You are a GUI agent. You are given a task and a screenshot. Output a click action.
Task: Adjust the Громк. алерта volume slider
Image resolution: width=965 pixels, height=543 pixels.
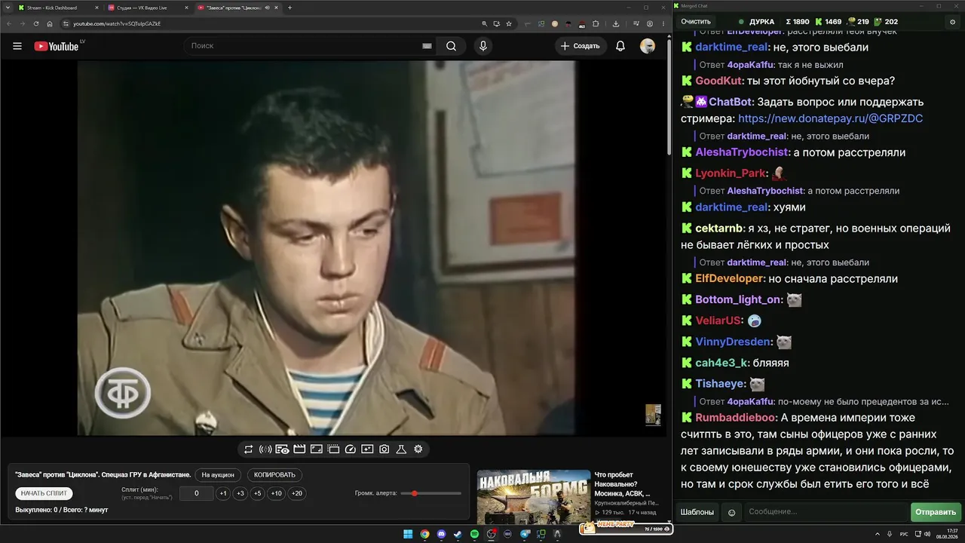tap(430, 493)
